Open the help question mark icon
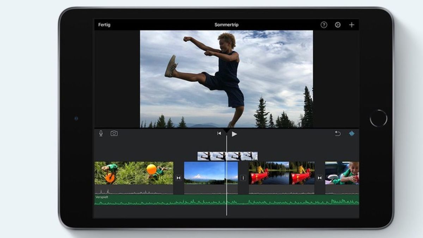 tap(324, 25)
